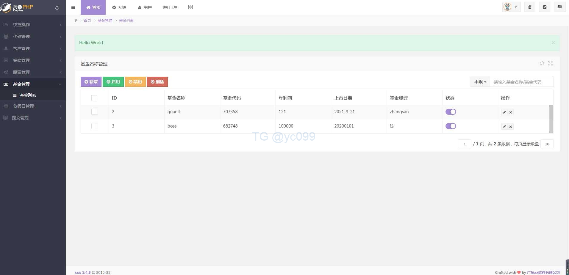Click the trash icon in top bar
Screen dimensions: 569x275
(530, 7)
